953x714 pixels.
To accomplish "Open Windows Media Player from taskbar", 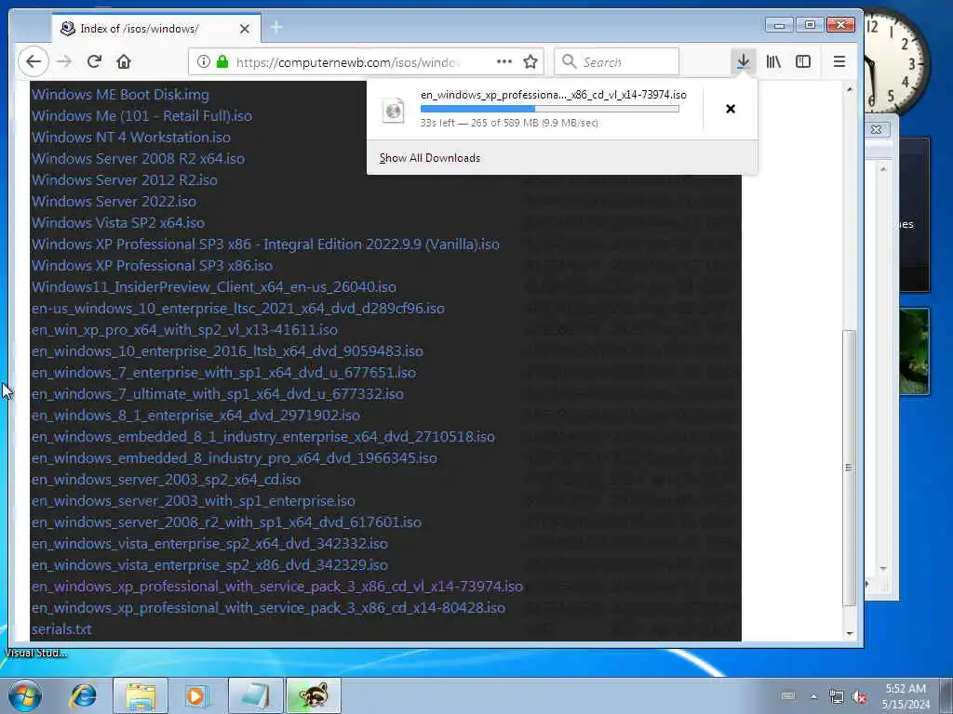I will pos(197,695).
